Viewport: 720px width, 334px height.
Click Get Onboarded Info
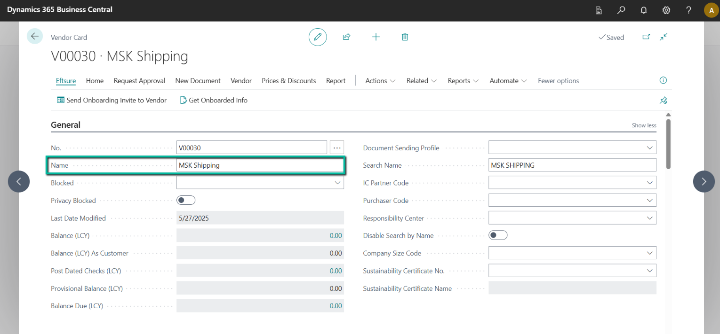click(x=214, y=100)
